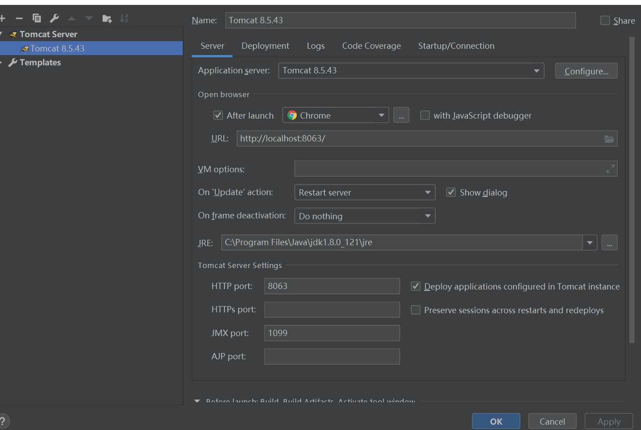Viewport: 641px width, 430px height.
Task: Remove configuration using minus icon
Action: pyautogui.click(x=19, y=18)
